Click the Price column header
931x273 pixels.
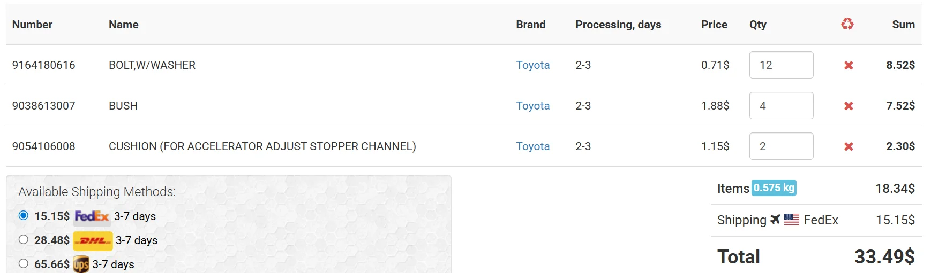point(714,25)
